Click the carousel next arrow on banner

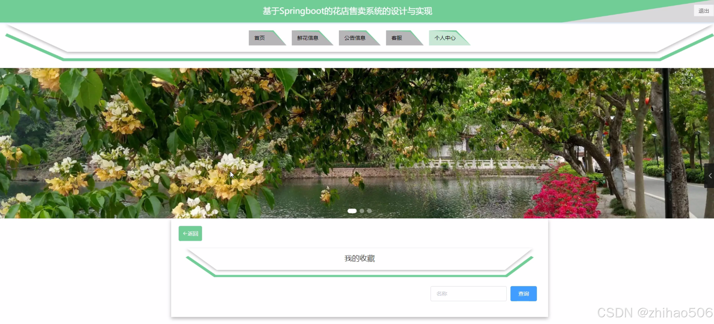pyautogui.click(x=709, y=143)
